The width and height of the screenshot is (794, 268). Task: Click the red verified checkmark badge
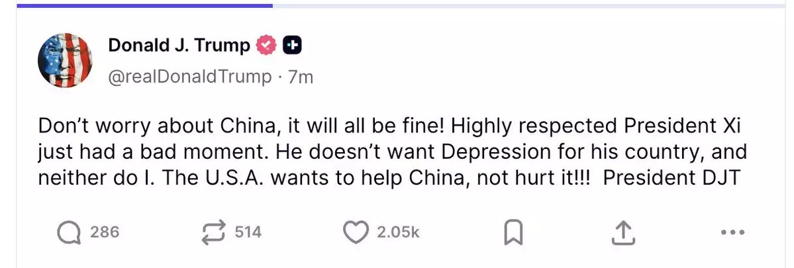click(x=266, y=45)
